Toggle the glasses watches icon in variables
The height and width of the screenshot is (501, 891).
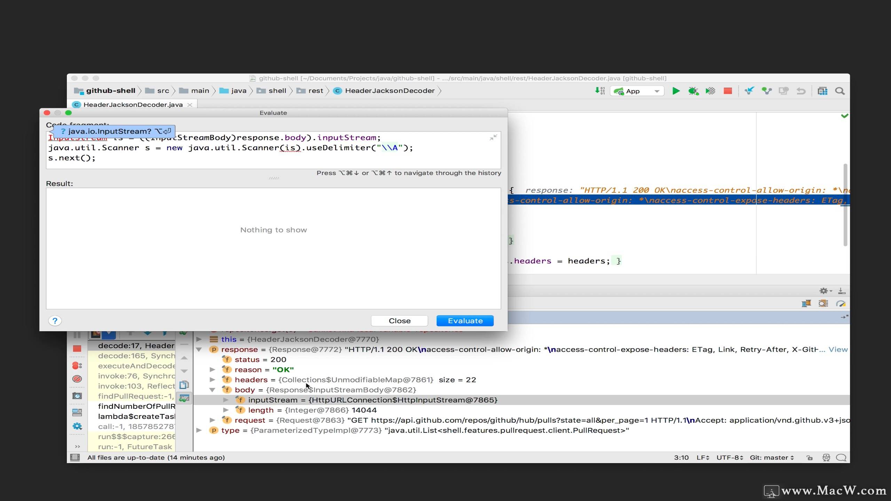(184, 398)
